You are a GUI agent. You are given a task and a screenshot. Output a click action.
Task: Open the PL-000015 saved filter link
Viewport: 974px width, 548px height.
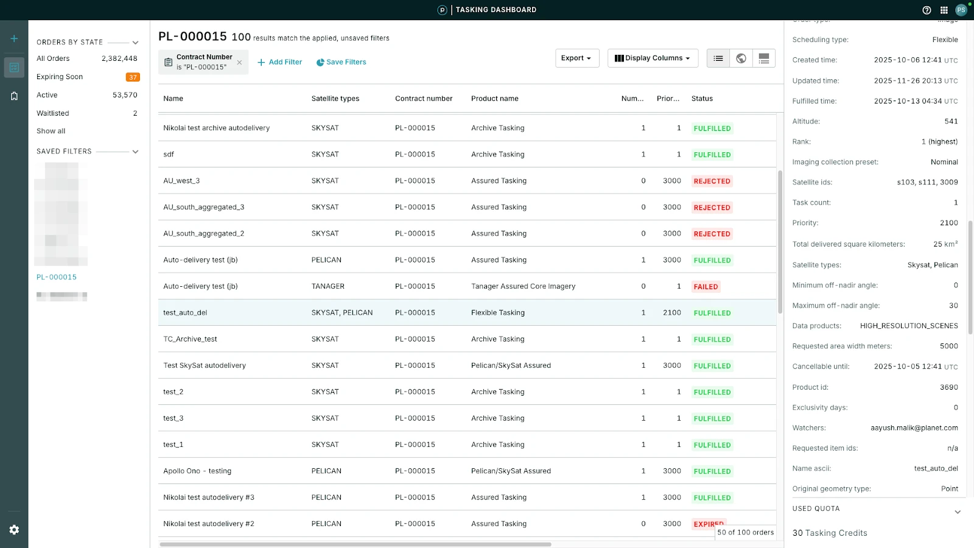tap(57, 277)
